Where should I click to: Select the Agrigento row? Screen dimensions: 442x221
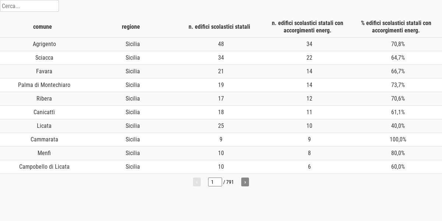221,44
